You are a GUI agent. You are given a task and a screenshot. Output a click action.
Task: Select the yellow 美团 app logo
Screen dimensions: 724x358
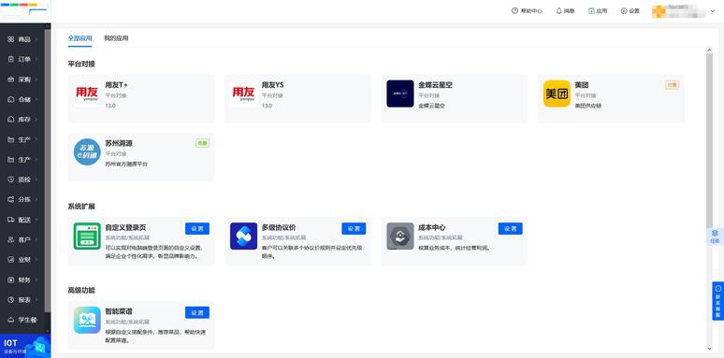(x=557, y=93)
